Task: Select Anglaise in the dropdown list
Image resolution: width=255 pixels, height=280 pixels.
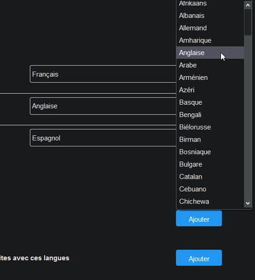Action: tap(210, 53)
